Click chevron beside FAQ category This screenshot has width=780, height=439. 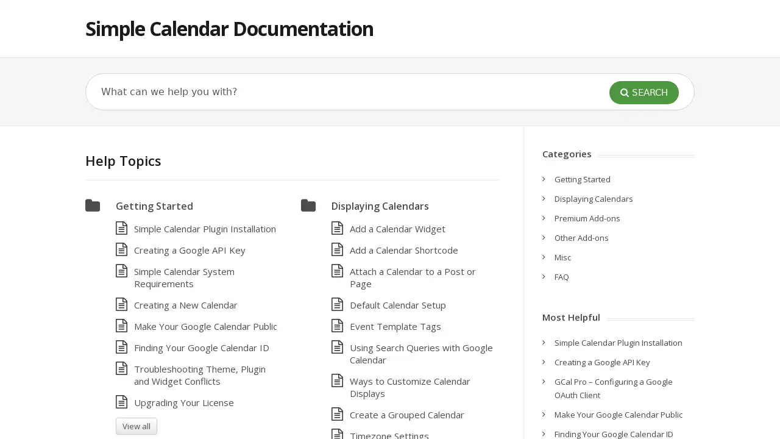(x=544, y=276)
